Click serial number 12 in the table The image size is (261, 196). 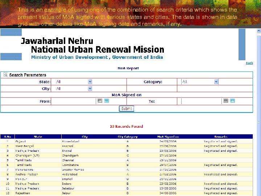point(8,193)
